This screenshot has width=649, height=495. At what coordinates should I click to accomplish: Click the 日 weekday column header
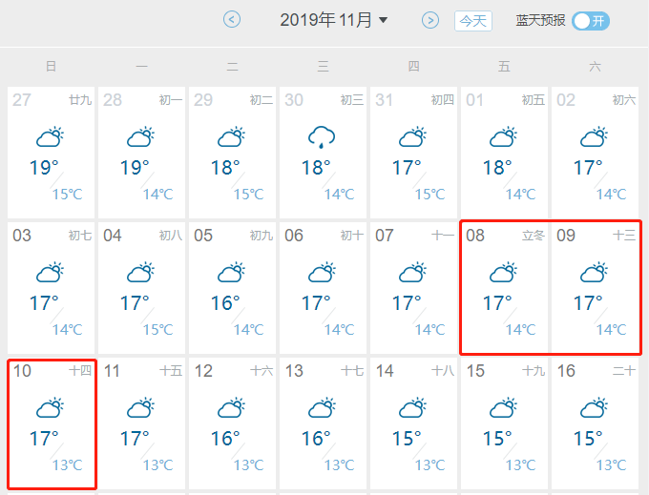pyautogui.click(x=51, y=66)
